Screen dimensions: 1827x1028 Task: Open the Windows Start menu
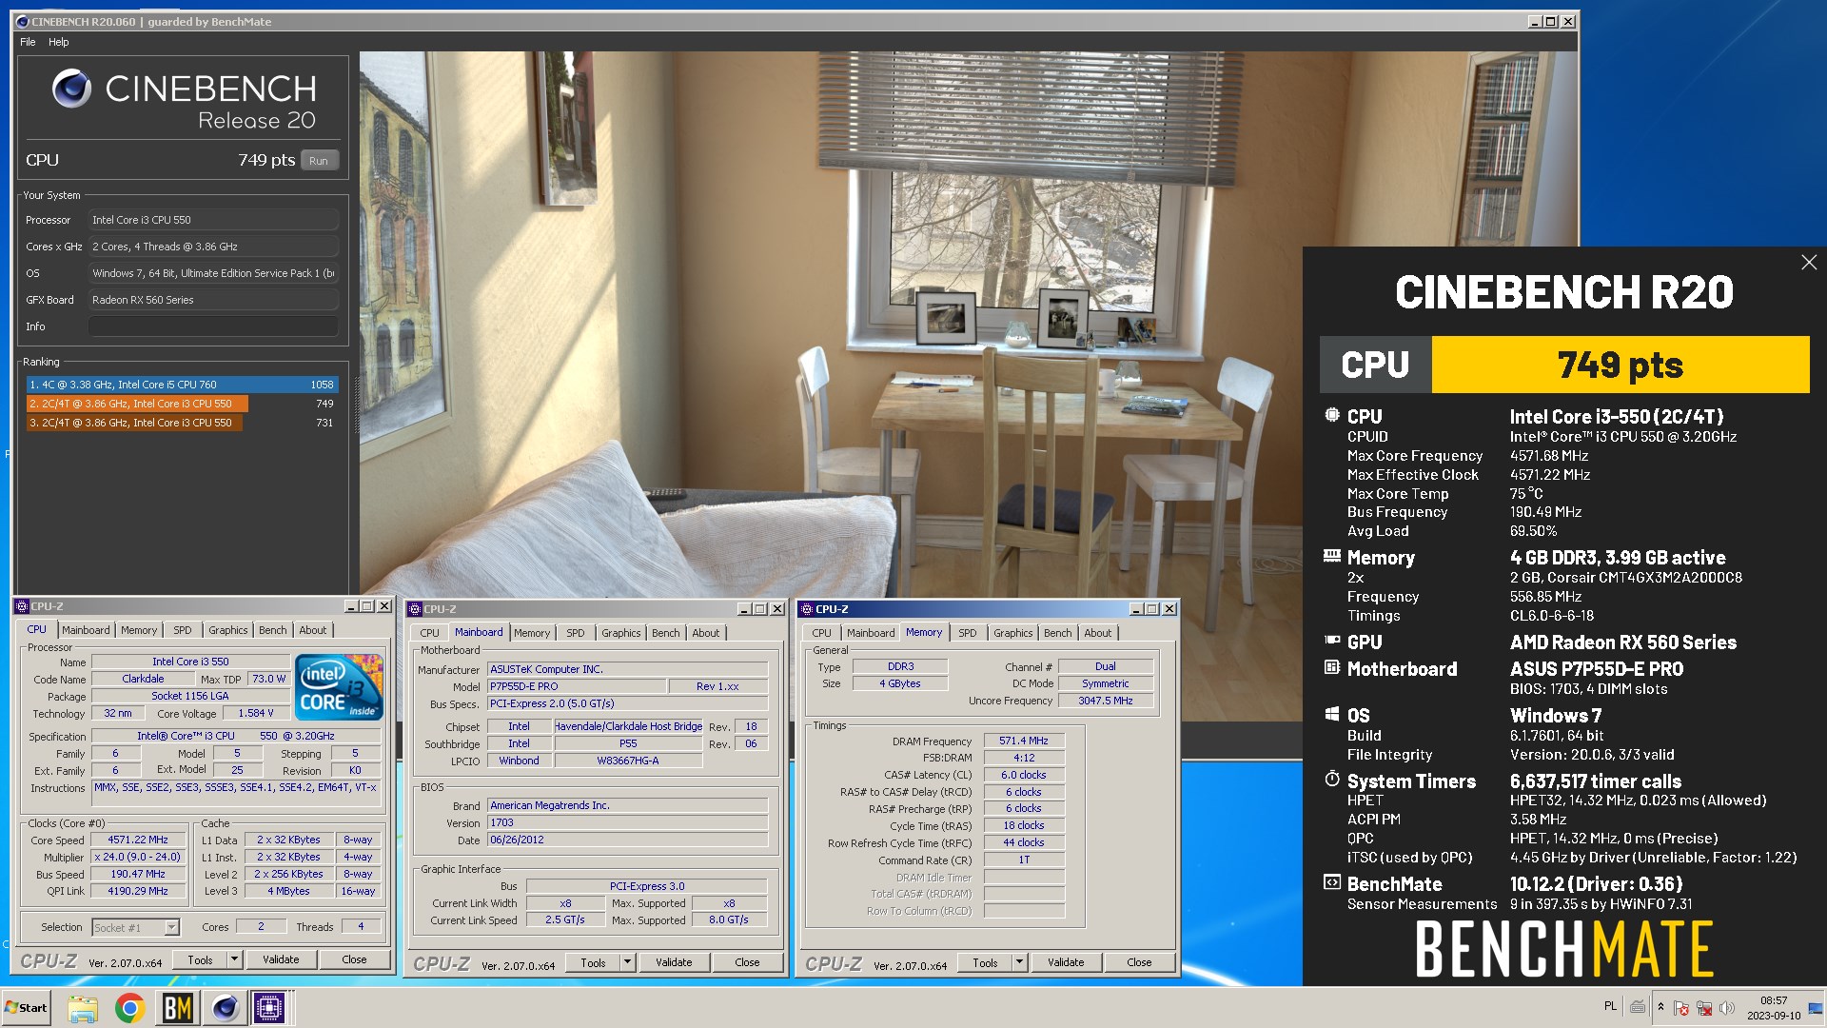27,1008
